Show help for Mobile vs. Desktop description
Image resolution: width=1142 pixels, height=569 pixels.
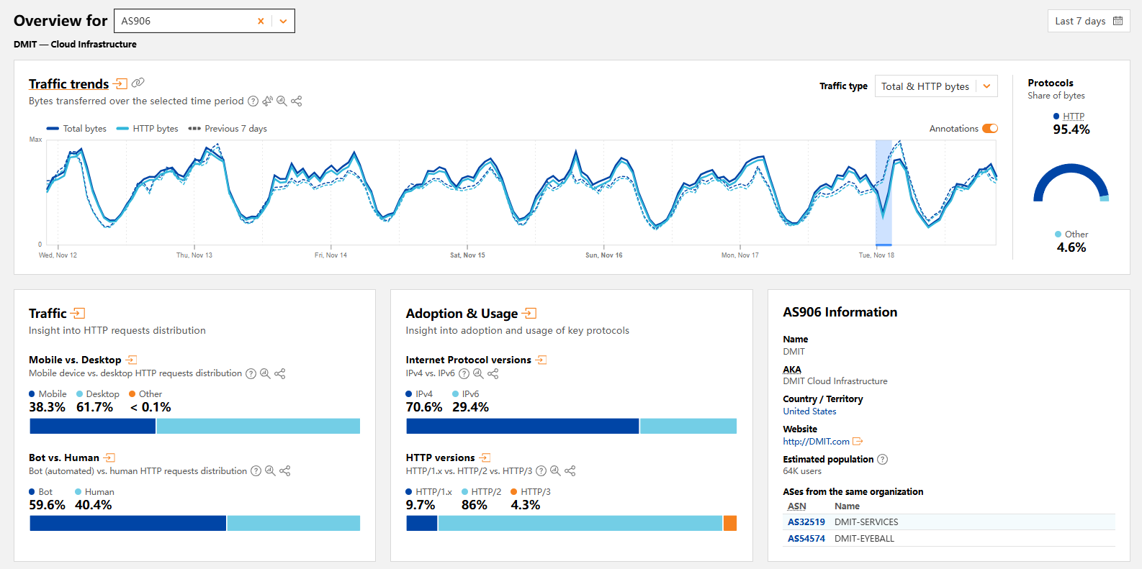[x=251, y=373]
